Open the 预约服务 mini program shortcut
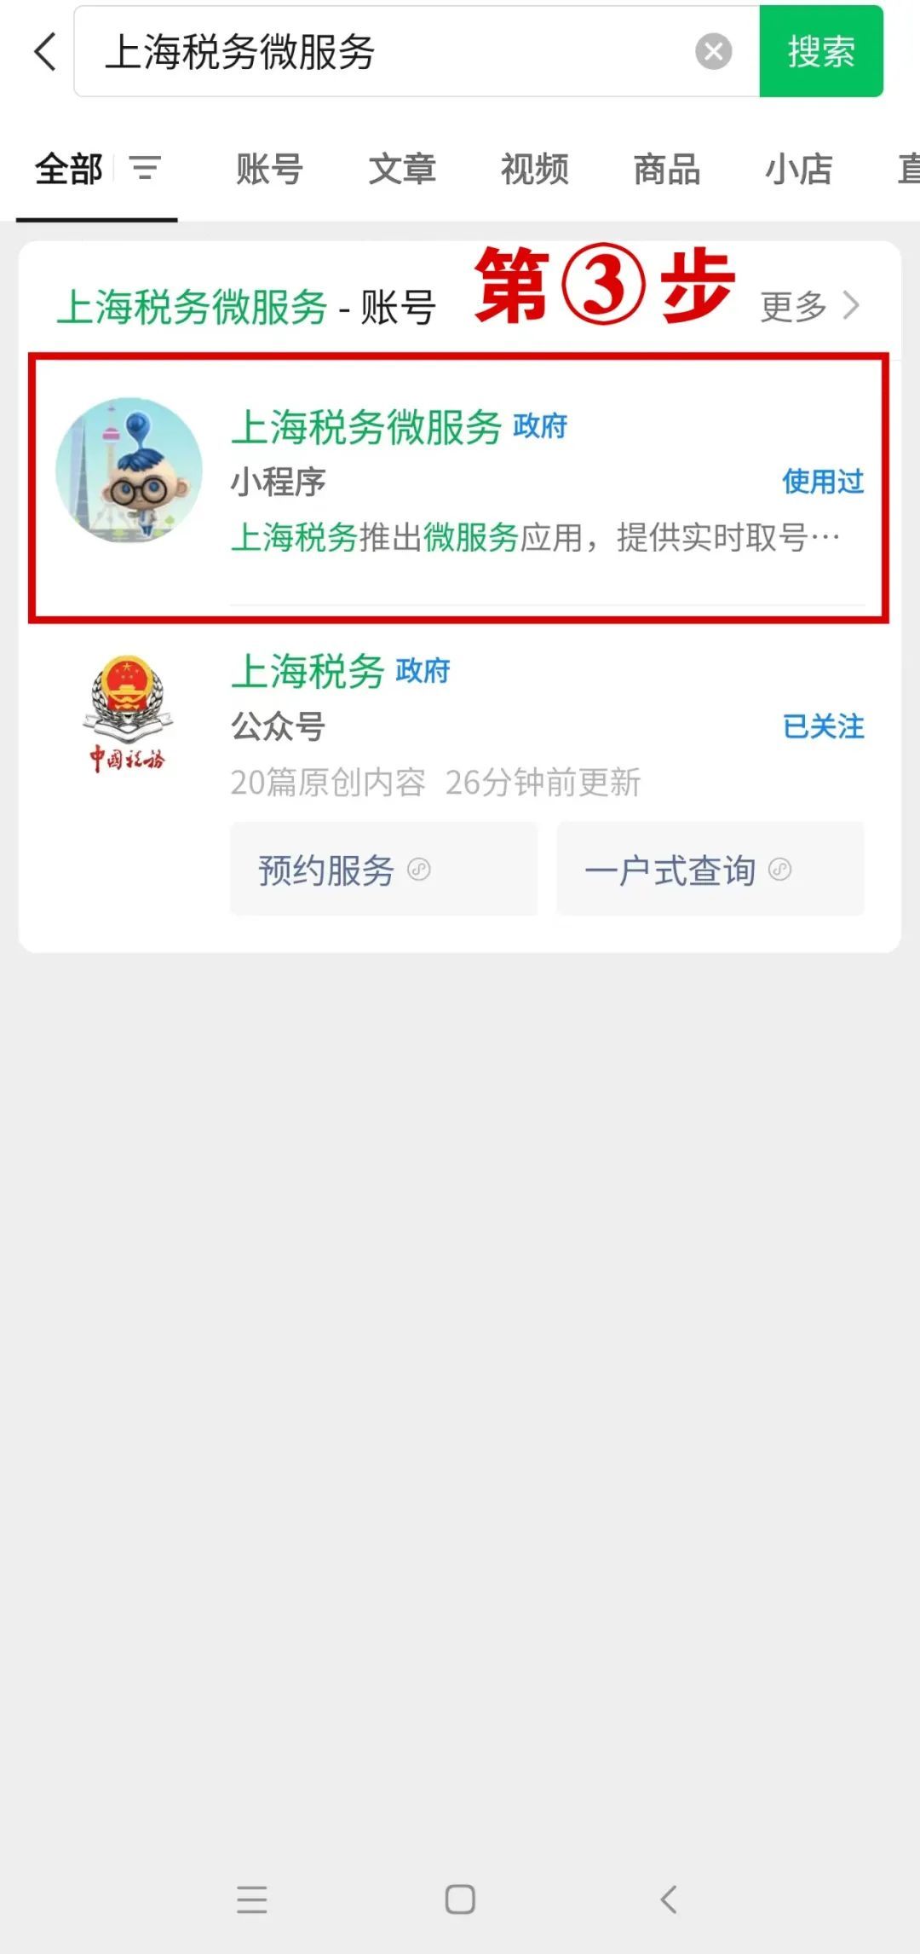Viewport: 920px width, 1954px height. point(384,870)
